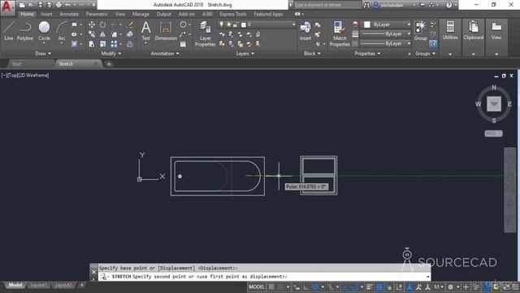
Task: Click the Insert block icon
Action: [305, 31]
